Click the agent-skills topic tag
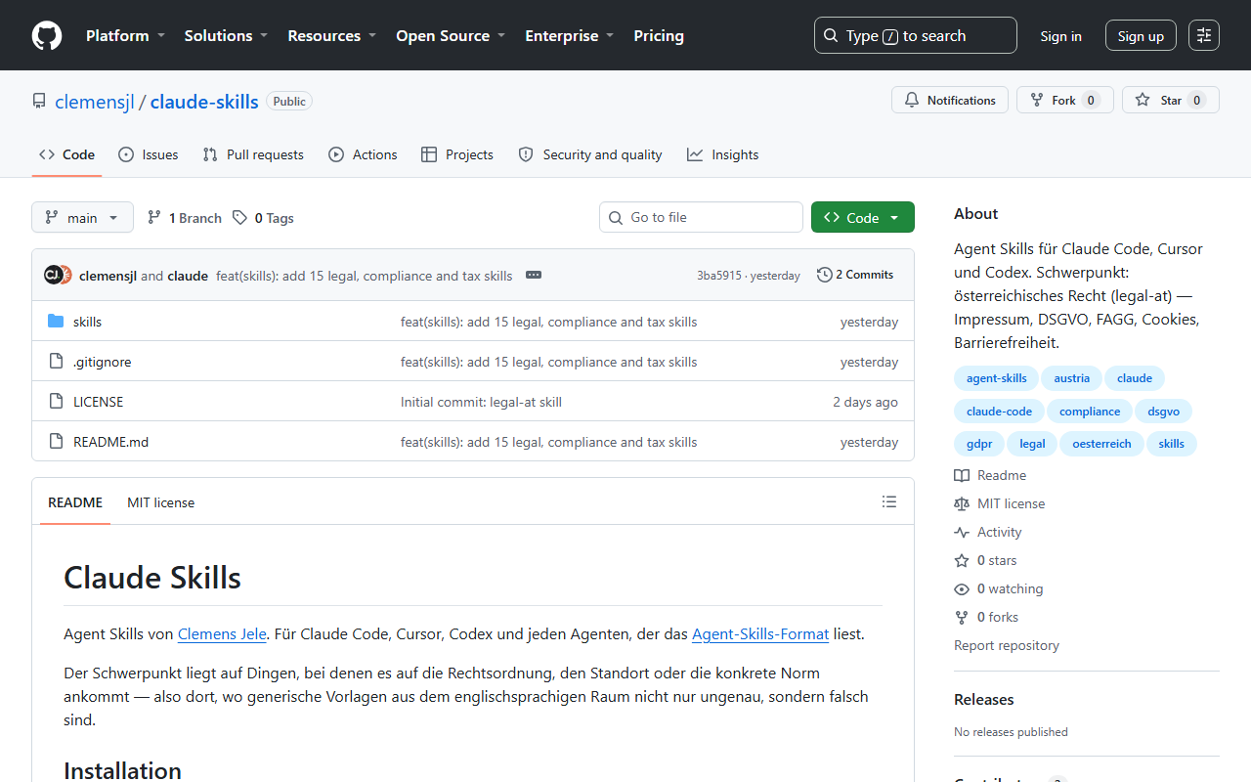 pyautogui.click(x=997, y=378)
